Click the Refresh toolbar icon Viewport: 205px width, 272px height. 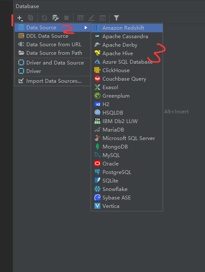point(44,18)
